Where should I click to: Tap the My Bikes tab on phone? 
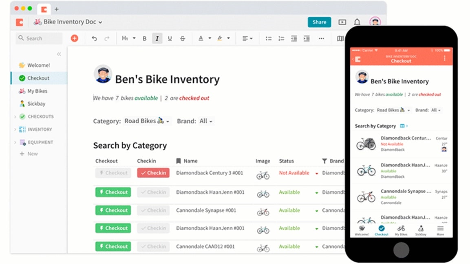click(401, 231)
